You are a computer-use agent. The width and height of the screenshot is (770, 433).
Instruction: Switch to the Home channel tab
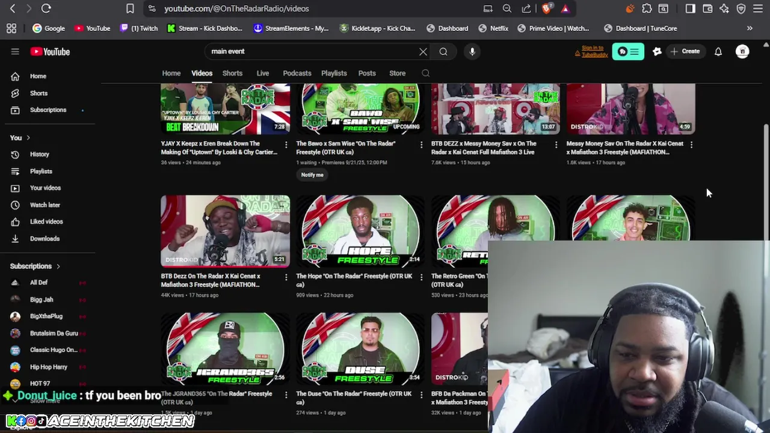(171, 73)
